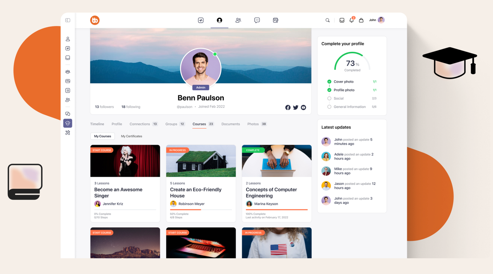The width and height of the screenshot is (493, 274).
Task: Click the sidebar list document icon
Action: point(68,90)
